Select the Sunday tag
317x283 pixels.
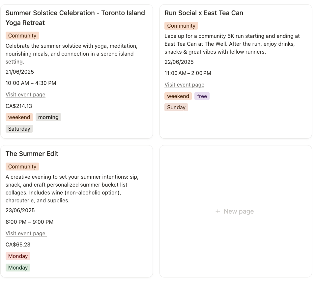pos(176,107)
